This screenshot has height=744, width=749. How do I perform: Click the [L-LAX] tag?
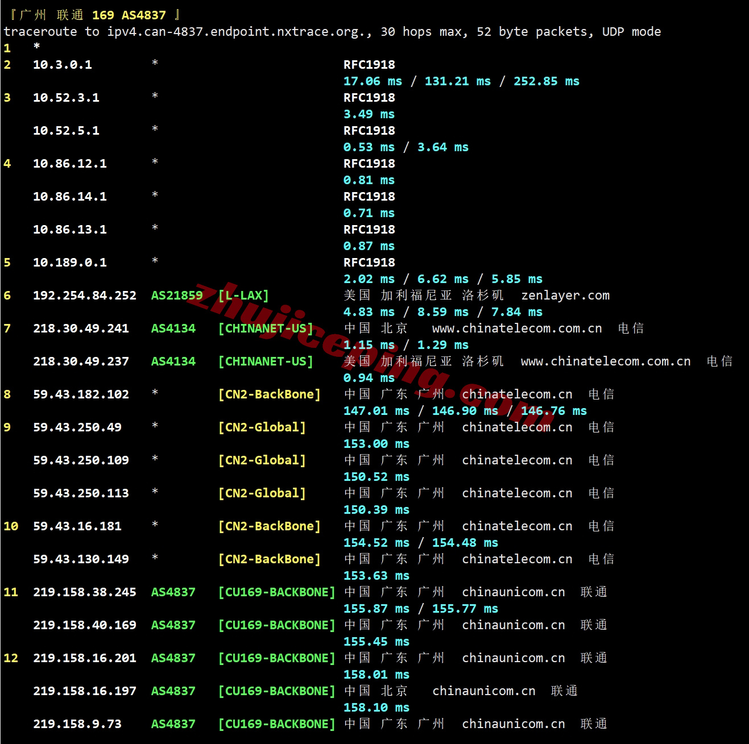click(x=243, y=296)
